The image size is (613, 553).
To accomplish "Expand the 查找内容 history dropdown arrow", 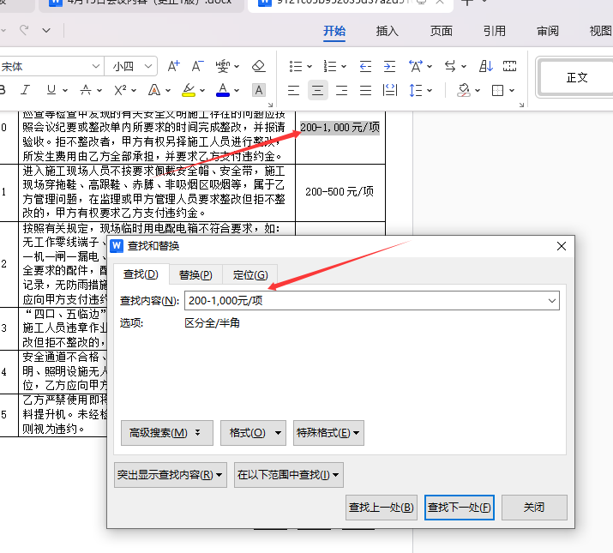I will [x=551, y=300].
